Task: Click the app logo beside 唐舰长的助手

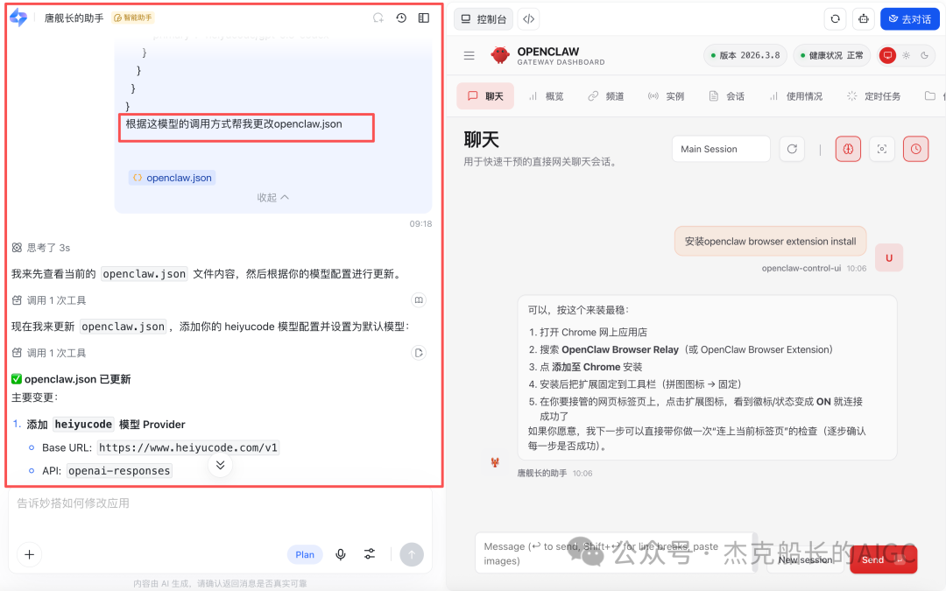Action: 18,18
